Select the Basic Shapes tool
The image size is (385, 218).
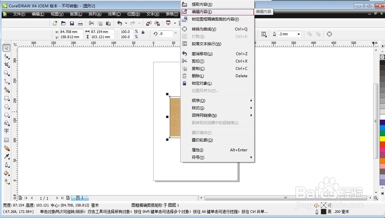point(7,123)
